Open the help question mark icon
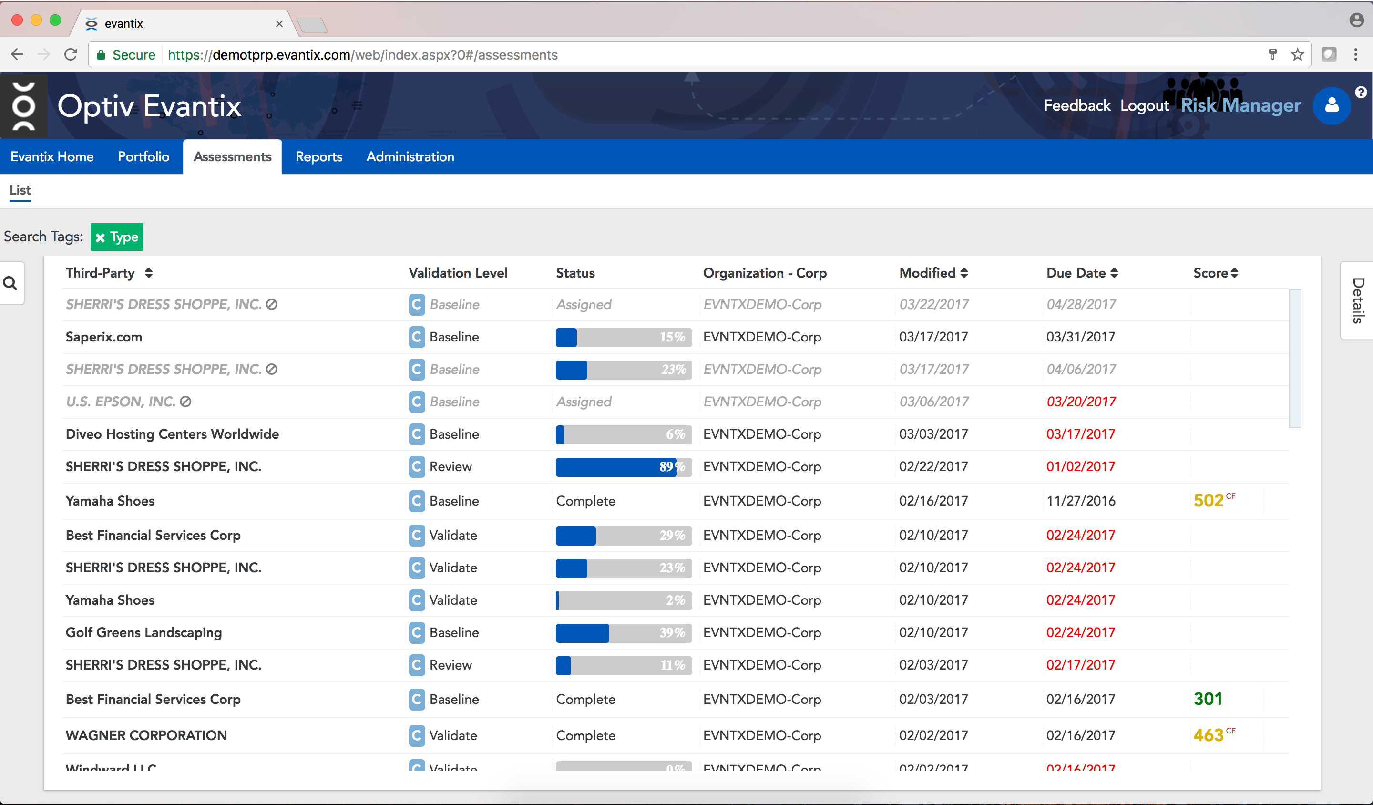 [1360, 92]
